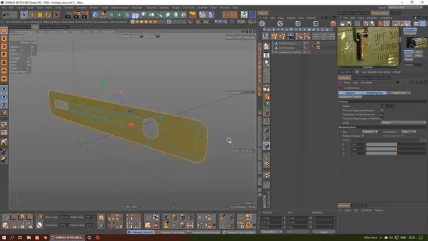Click Render to Picture Viewer icon
Screen dimensions: 428x241
pyautogui.click(x=77, y=15)
